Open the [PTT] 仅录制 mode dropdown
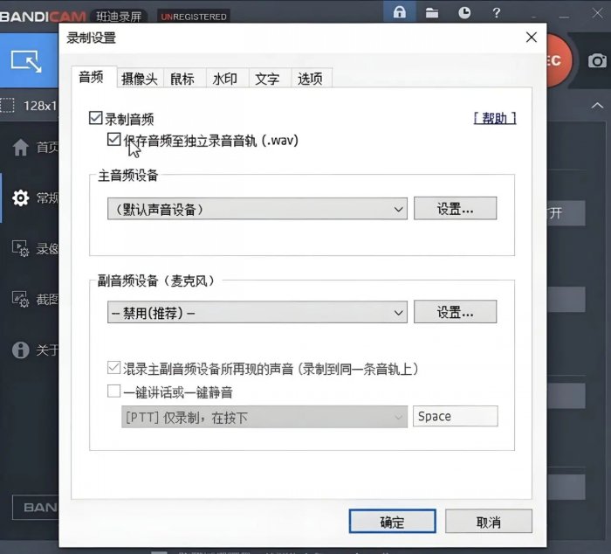The image size is (611, 554). pos(264,417)
